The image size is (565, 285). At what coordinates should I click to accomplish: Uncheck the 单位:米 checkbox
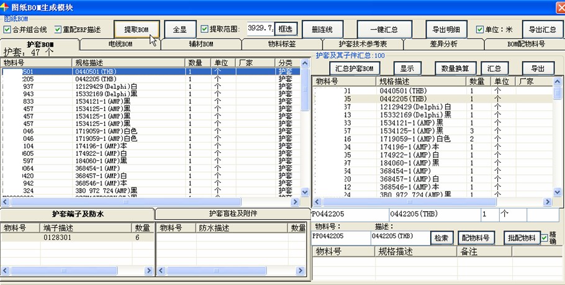[x=480, y=29]
